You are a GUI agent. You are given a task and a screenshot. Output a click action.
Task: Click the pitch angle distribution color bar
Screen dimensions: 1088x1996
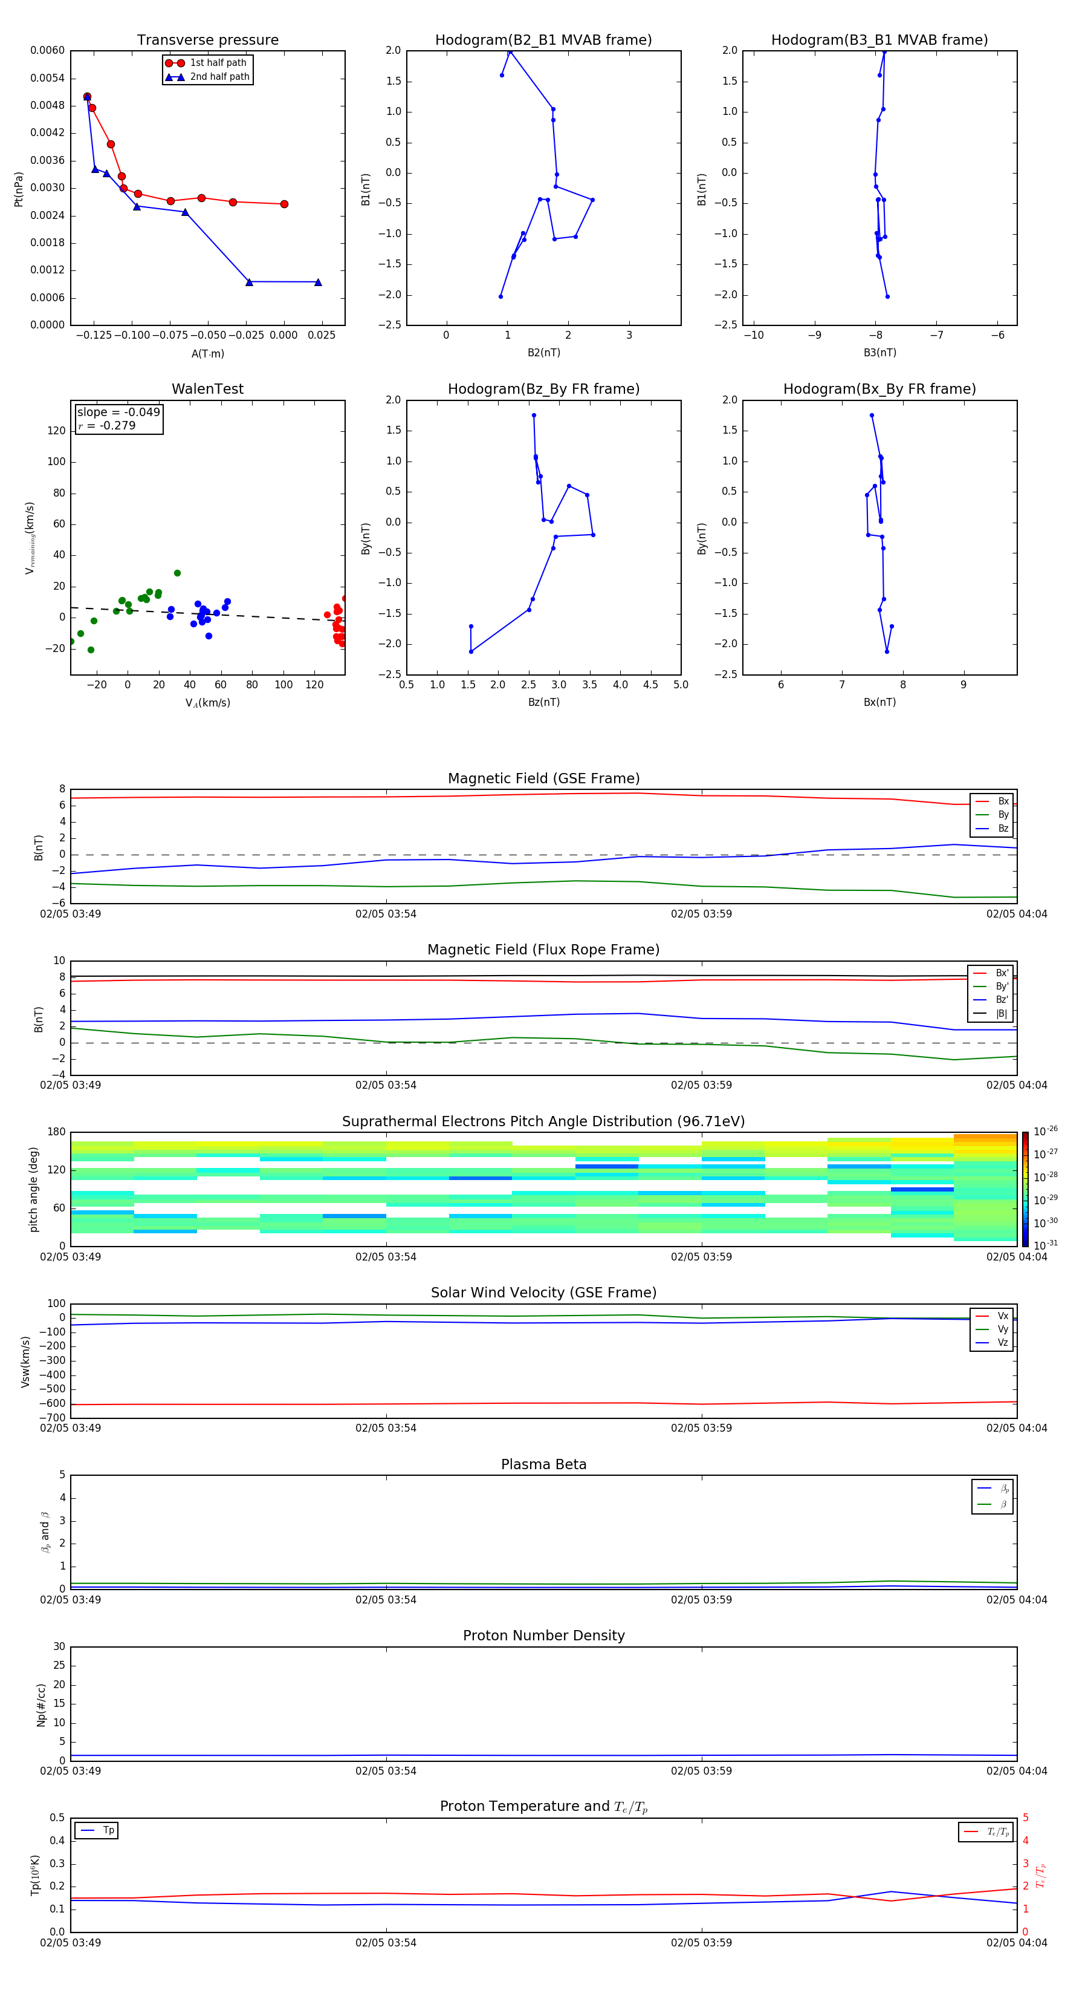coord(1025,1189)
